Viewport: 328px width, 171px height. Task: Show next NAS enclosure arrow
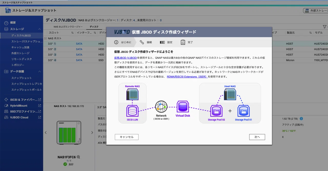point(92,132)
